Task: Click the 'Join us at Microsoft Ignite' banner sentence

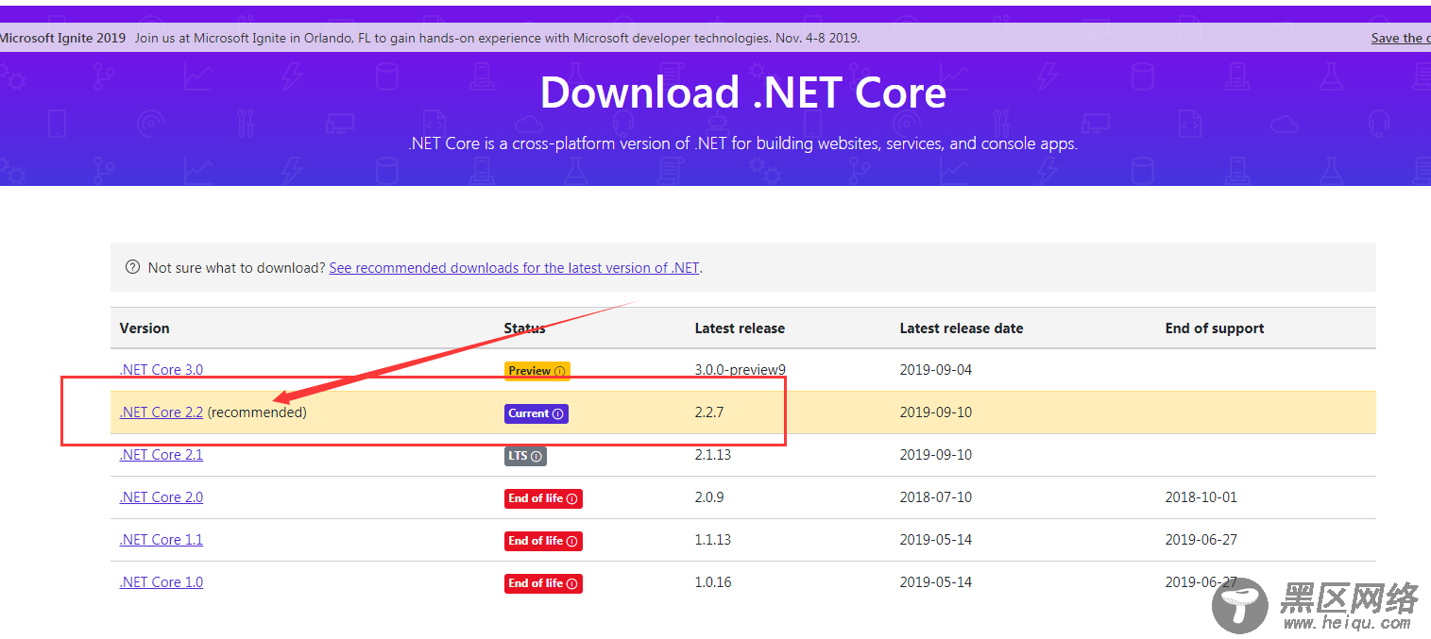Action: (x=497, y=39)
